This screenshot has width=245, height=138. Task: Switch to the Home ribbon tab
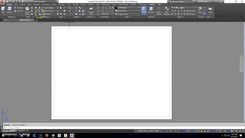[x=9, y=5]
